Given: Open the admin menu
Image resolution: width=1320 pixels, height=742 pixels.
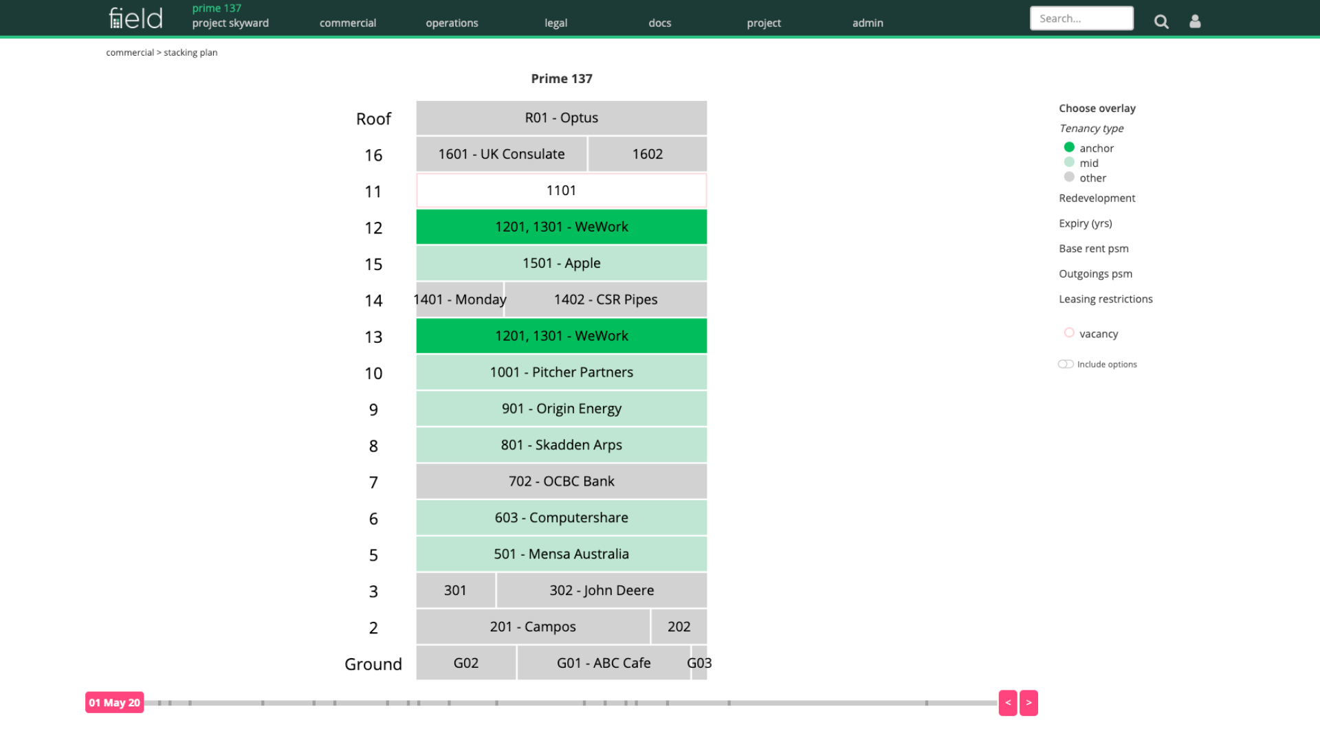Looking at the screenshot, I should point(868,23).
